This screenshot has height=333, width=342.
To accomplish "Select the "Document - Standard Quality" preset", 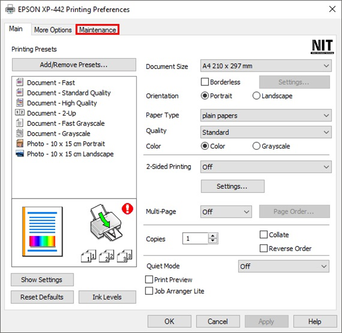I will coord(69,93).
